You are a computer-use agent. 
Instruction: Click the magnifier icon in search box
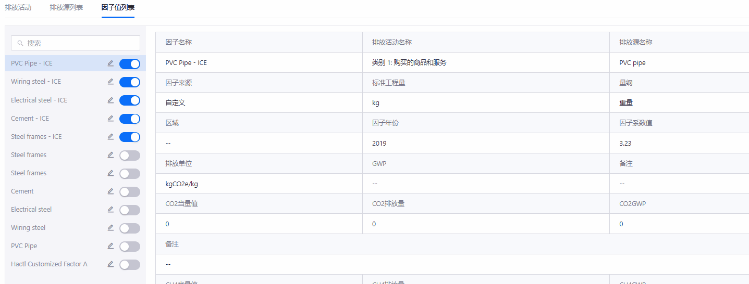(20, 43)
